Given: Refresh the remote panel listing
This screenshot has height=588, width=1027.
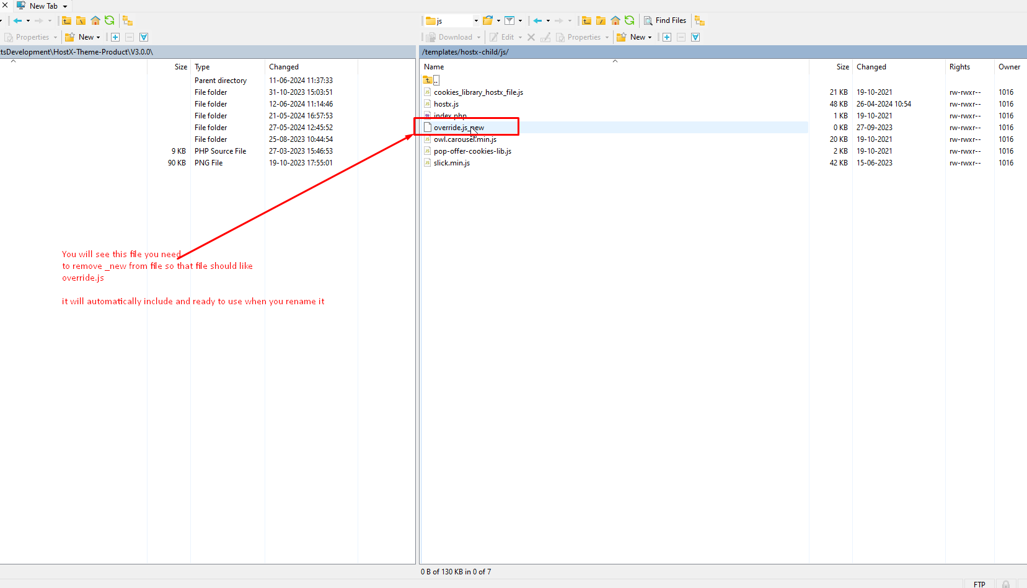Looking at the screenshot, I should pos(630,20).
